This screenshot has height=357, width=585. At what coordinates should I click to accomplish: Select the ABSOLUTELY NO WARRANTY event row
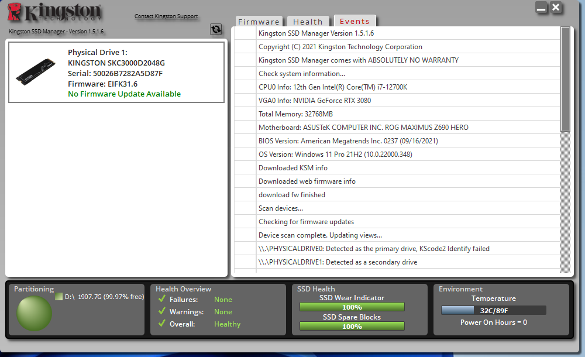point(397,60)
